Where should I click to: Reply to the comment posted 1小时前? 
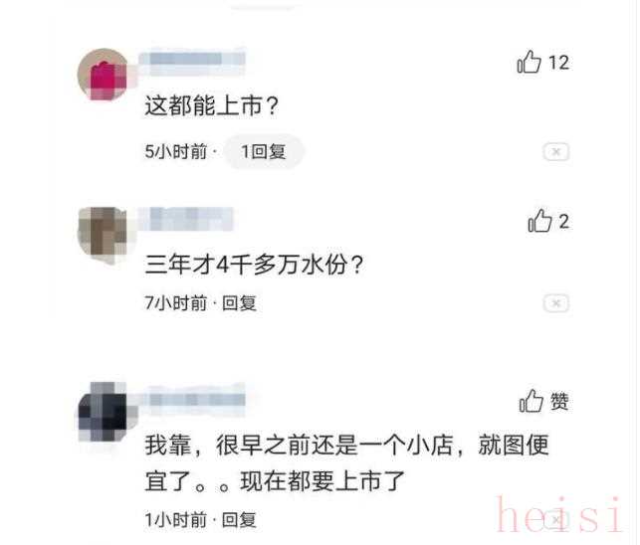pos(239,520)
